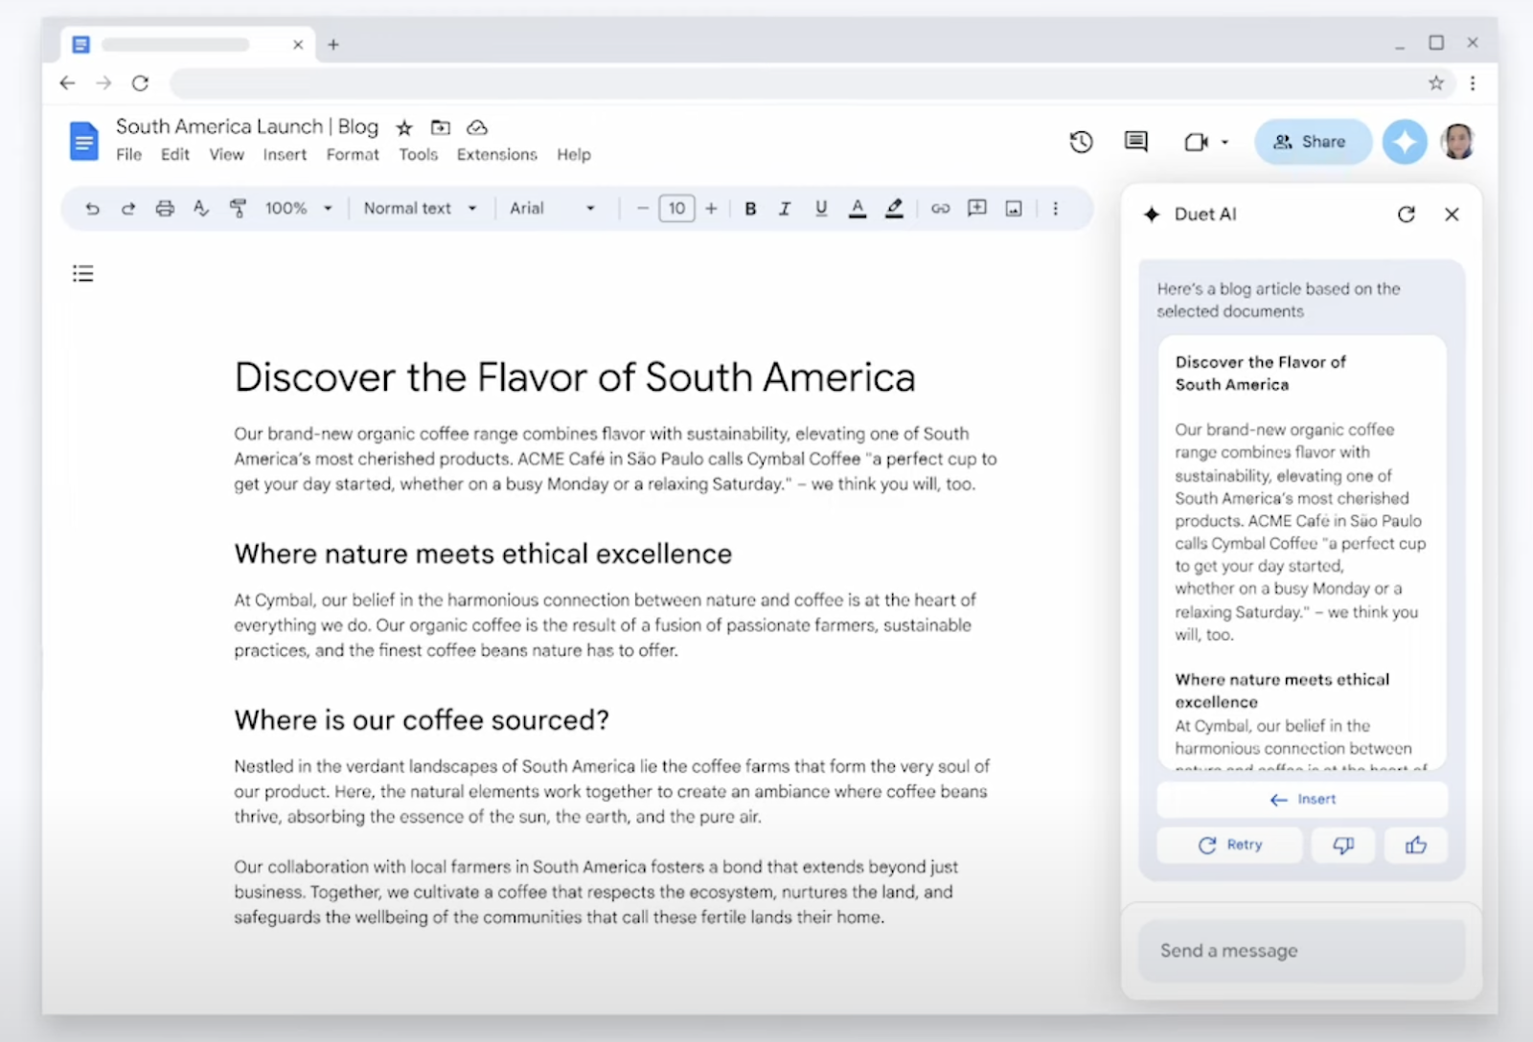
Task: Increase font size with plus
Action: tap(711, 209)
